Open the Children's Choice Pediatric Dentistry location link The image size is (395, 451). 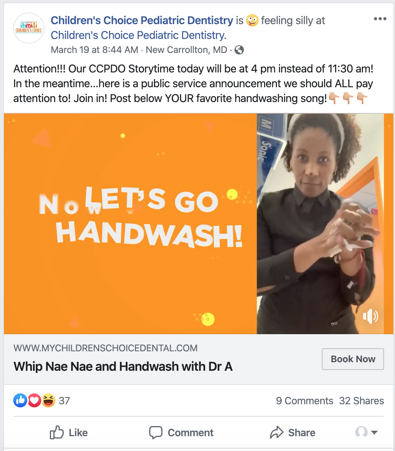(x=138, y=35)
